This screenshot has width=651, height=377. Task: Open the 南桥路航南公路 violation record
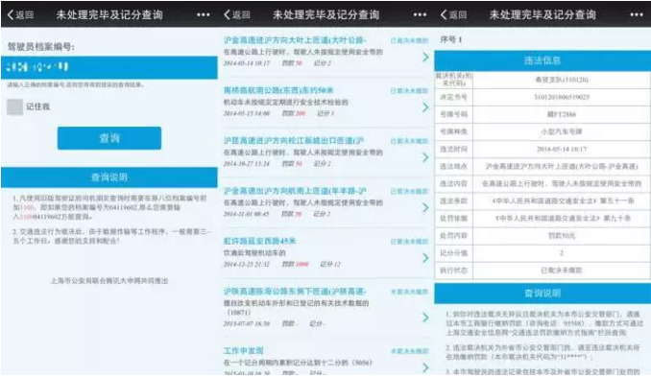pyautogui.click(x=325, y=102)
